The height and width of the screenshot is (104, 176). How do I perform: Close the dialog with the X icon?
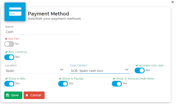coord(172,2)
